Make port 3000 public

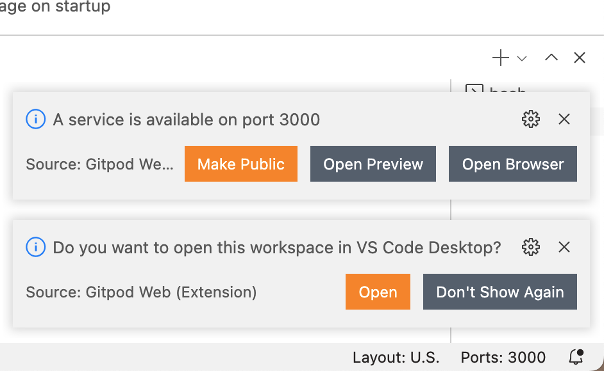tap(241, 164)
